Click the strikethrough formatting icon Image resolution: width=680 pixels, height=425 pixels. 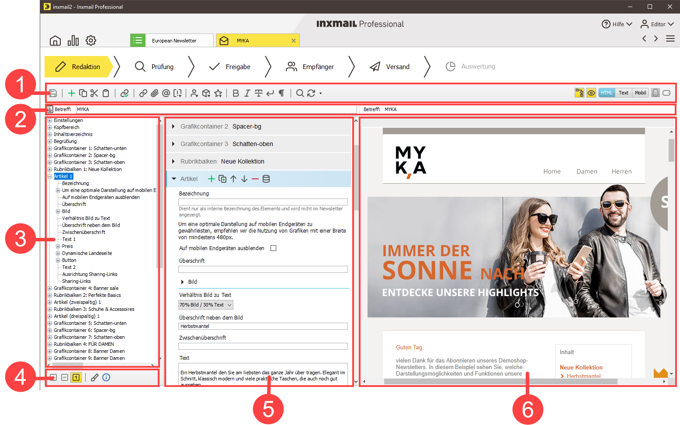click(x=259, y=93)
